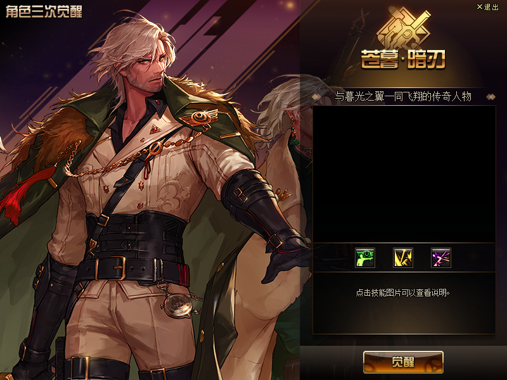Click the 角色三次觉醒 title text
Viewport: 507px width, 380px height.
point(44,12)
